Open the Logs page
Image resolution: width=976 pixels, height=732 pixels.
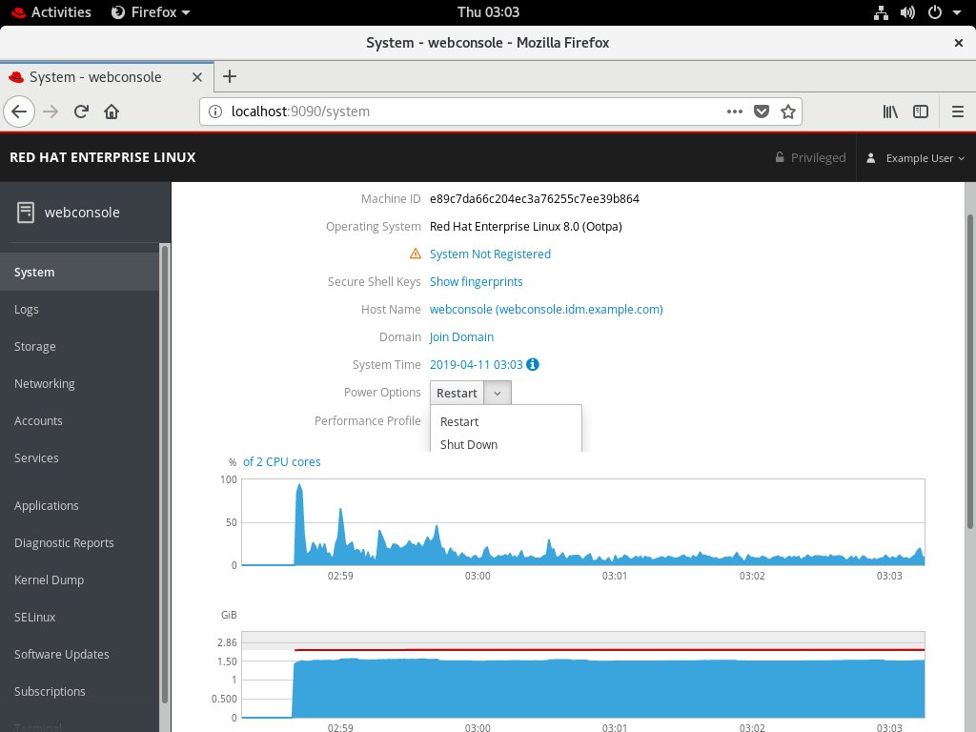[80, 310]
